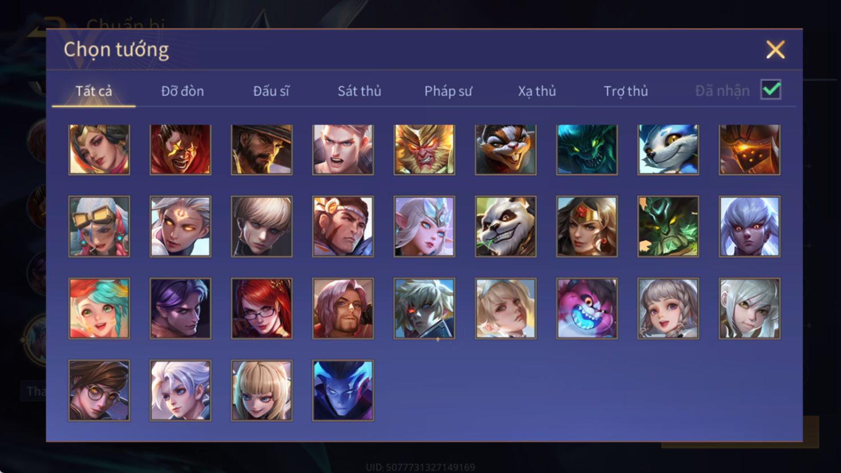Pick the blue-white wolf hero portrait
The image size is (841, 473).
[x=668, y=150]
